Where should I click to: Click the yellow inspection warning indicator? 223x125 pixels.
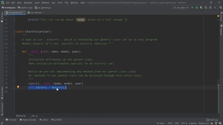[218, 16]
